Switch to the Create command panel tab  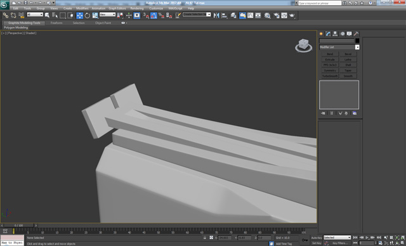tap(322, 34)
